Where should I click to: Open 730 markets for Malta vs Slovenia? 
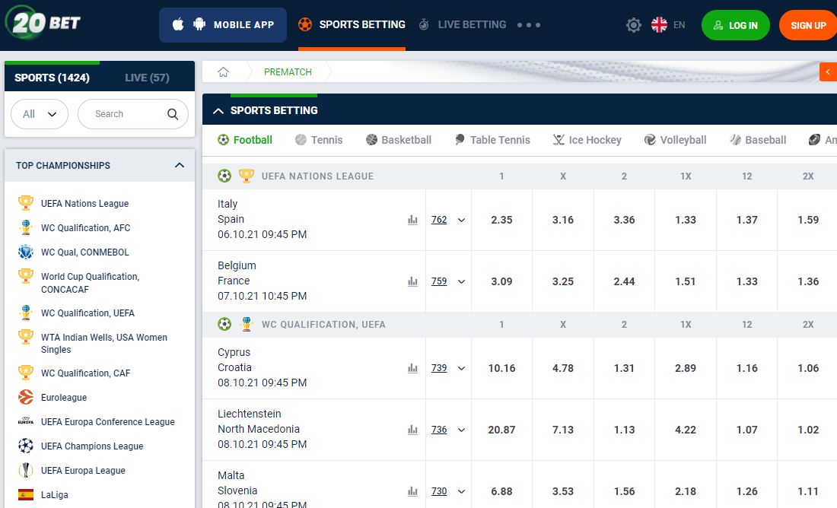pos(439,491)
